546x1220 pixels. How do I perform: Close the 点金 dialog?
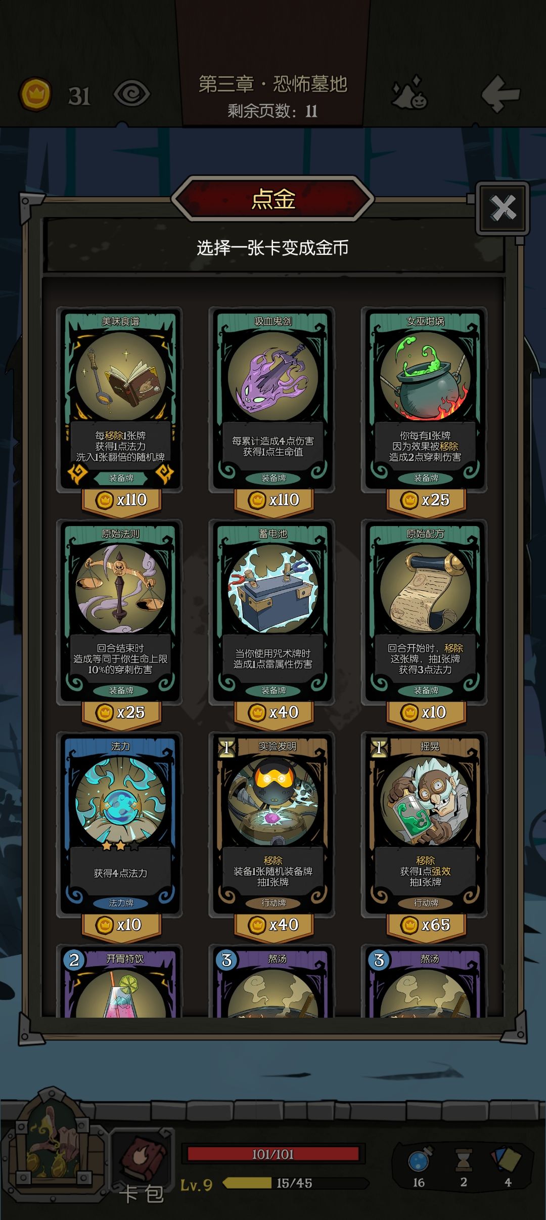pos(503,208)
